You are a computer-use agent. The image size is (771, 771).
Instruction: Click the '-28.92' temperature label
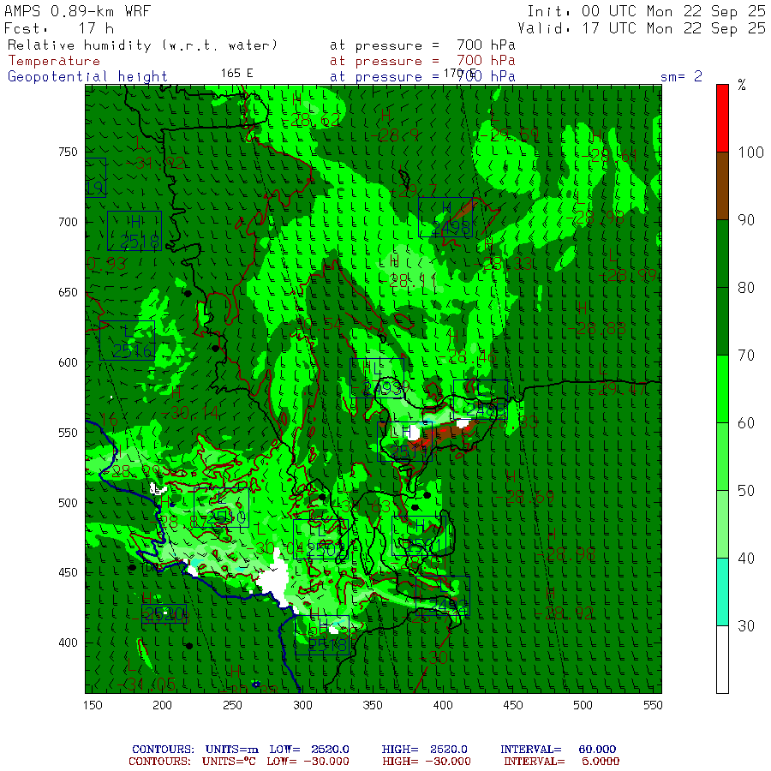pos(564,613)
